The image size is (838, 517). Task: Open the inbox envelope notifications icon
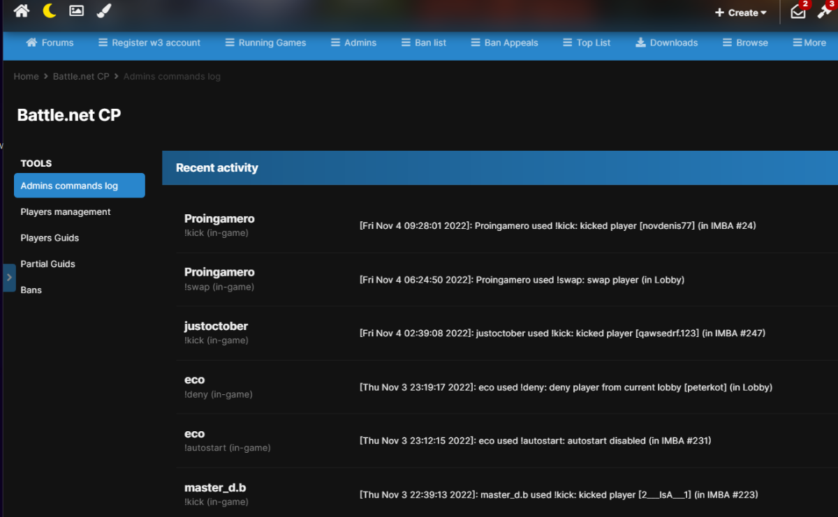click(797, 12)
